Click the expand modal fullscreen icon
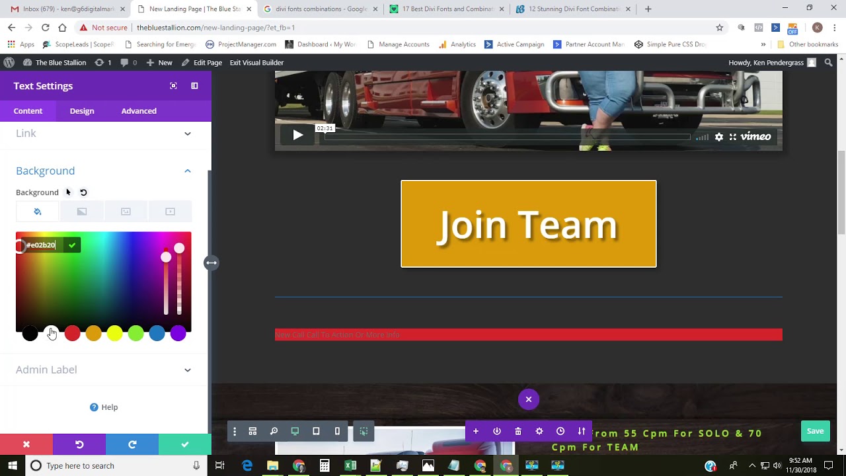Screen dimensions: 846x476 tap(173, 86)
